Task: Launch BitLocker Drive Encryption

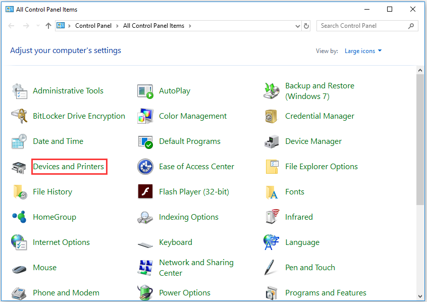Action: (79, 116)
